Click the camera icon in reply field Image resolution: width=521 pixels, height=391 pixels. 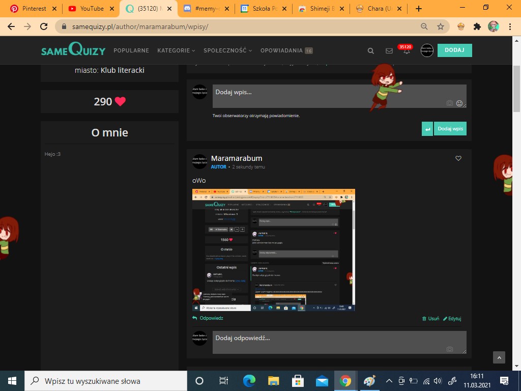pos(449,349)
